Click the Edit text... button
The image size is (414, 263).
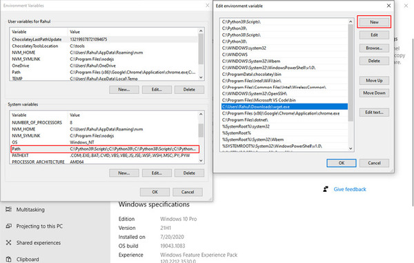coord(374,113)
